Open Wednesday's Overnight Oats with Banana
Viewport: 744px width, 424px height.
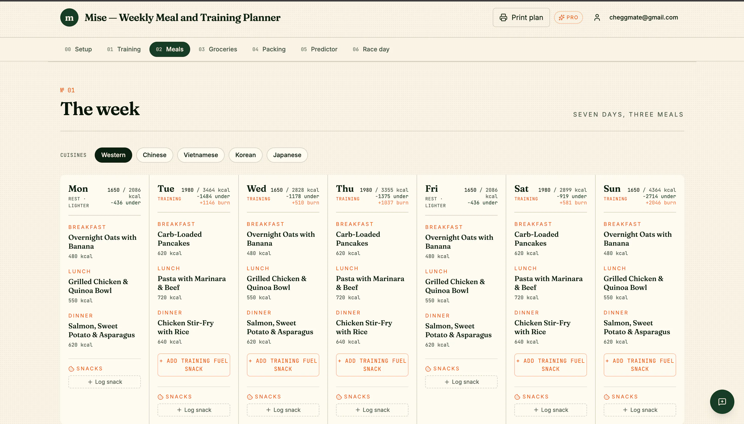(281, 239)
